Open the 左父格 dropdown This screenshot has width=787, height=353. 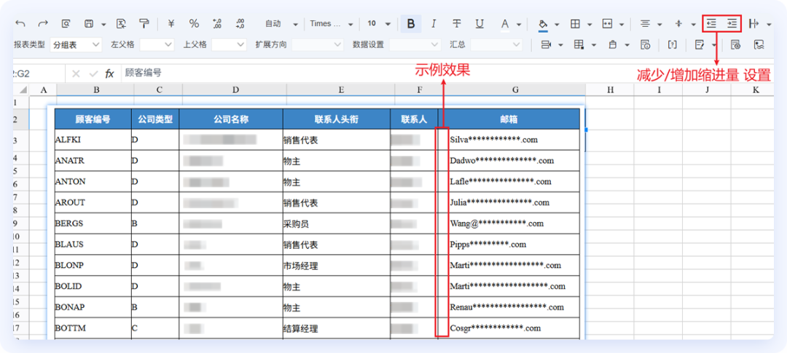[157, 44]
